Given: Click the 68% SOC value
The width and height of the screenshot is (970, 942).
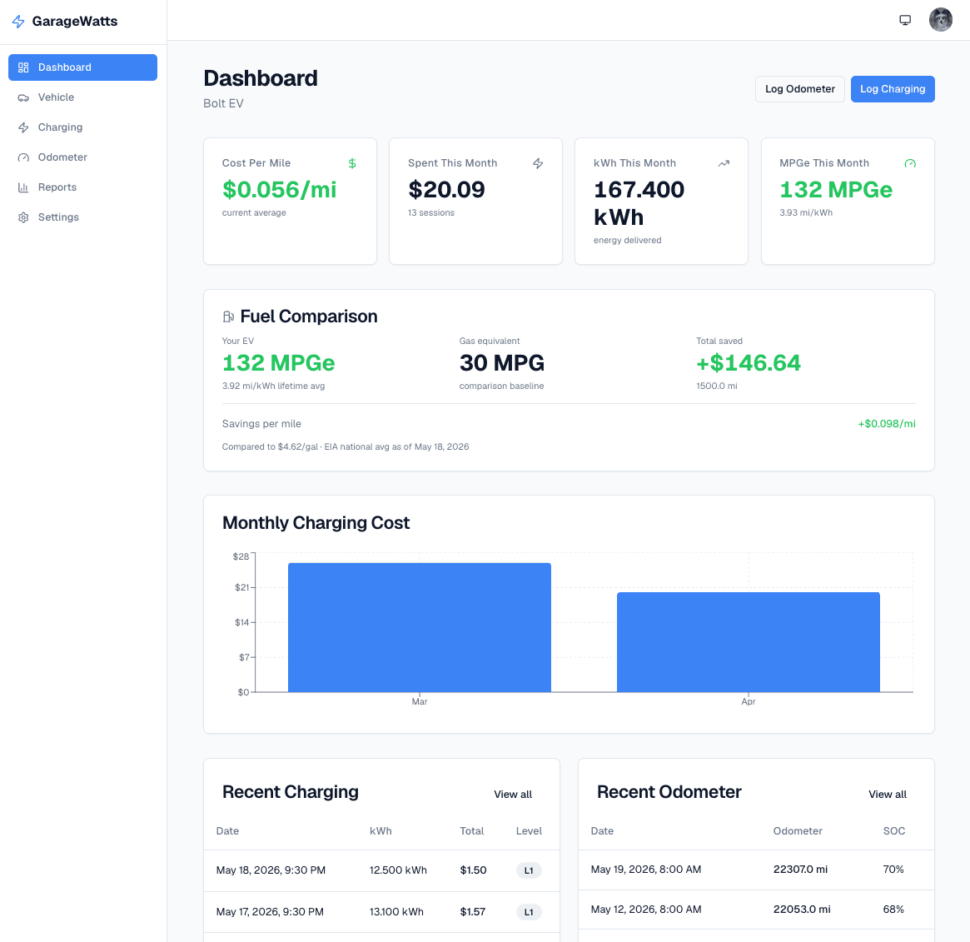Looking at the screenshot, I should [893, 910].
